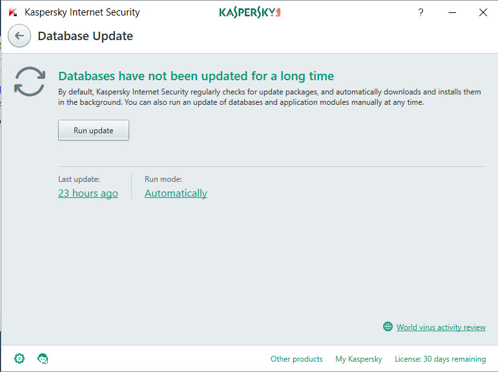This screenshot has width=498, height=372.
Task: Click the Database Update page title
Action: (85, 36)
